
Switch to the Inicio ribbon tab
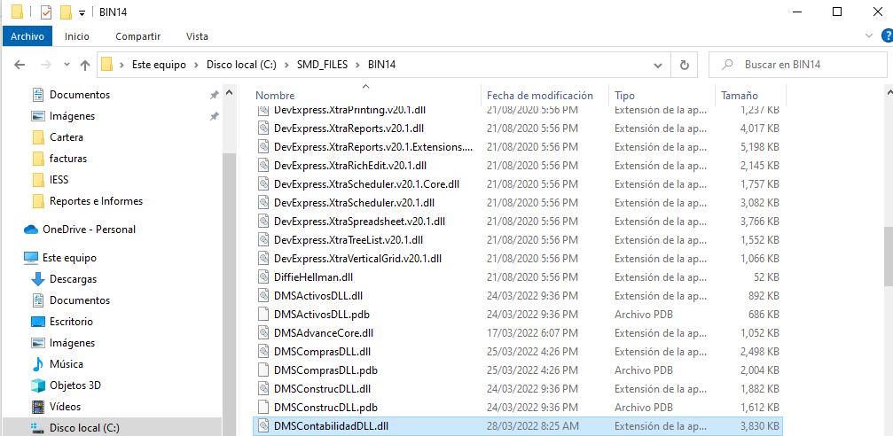pyautogui.click(x=77, y=36)
